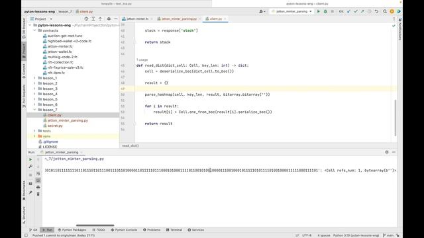Click the Run console horizontal scrollbar
This screenshot has height=238, width=424.
[95, 225]
